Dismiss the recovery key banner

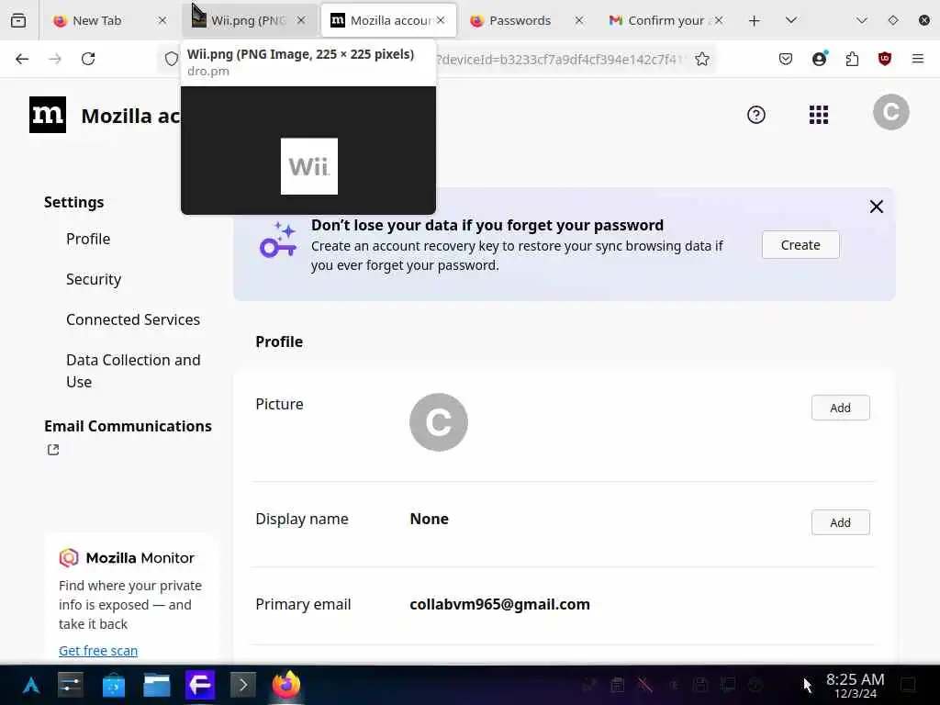pos(877,207)
